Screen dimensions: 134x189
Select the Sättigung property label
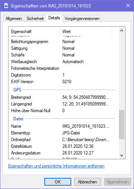click(19, 48)
